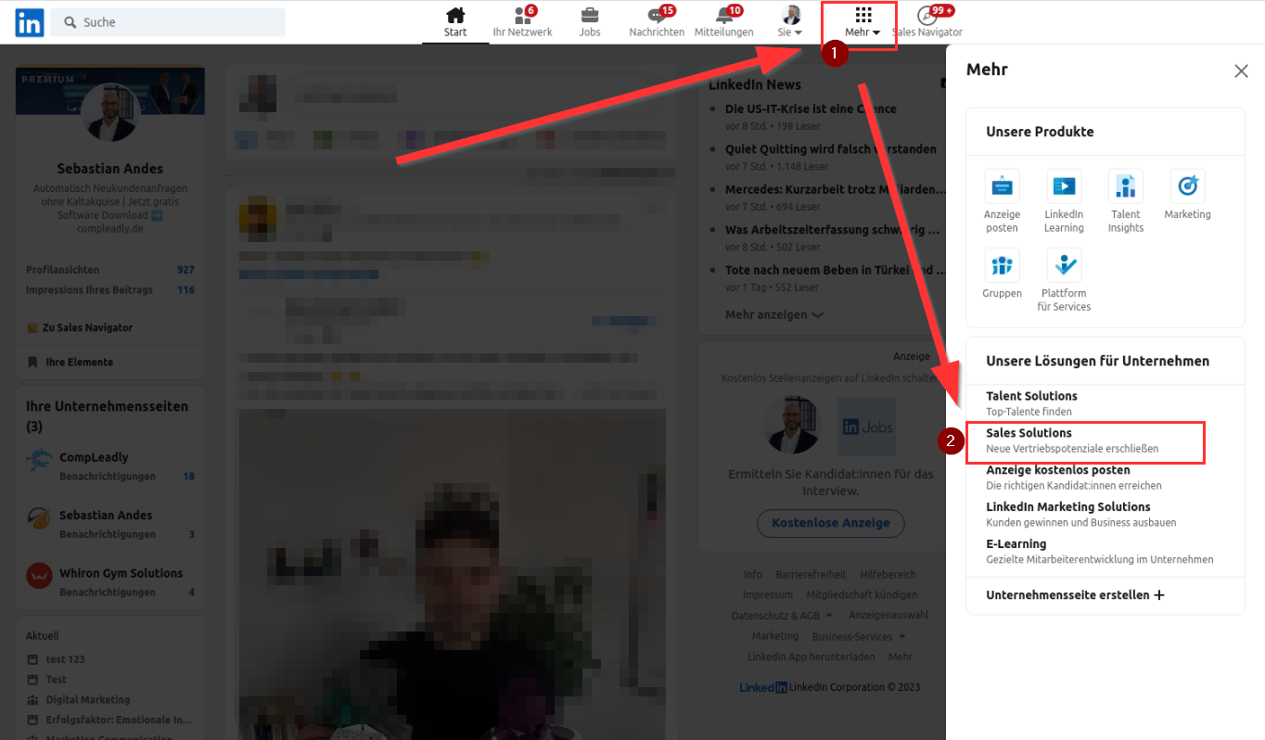Close the Mehr side panel
1265x740 pixels.
click(x=1241, y=70)
